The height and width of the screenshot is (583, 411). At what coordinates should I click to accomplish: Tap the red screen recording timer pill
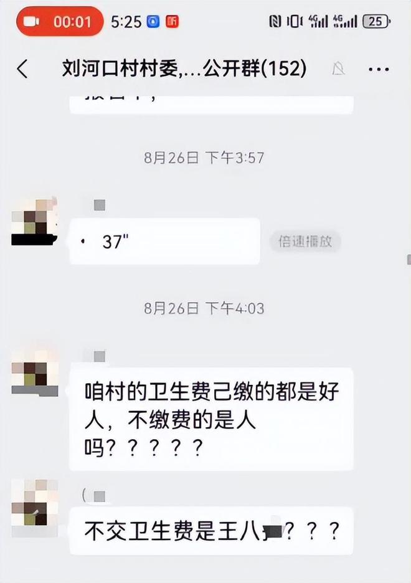(59, 22)
